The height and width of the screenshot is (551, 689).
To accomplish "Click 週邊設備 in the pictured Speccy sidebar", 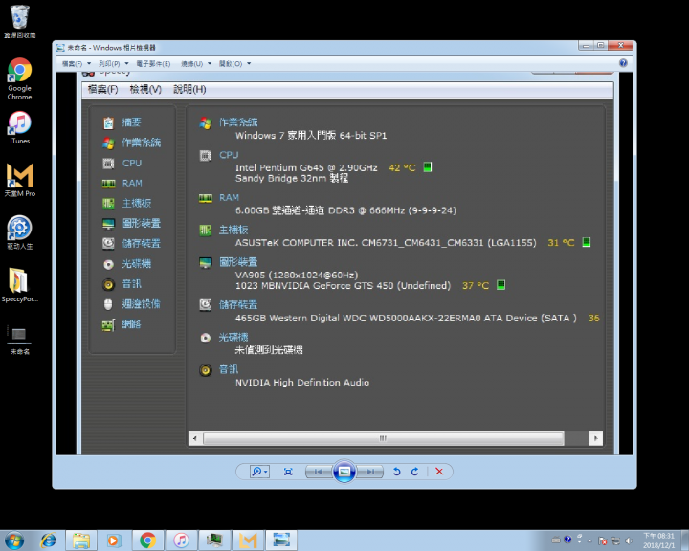I will (141, 304).
